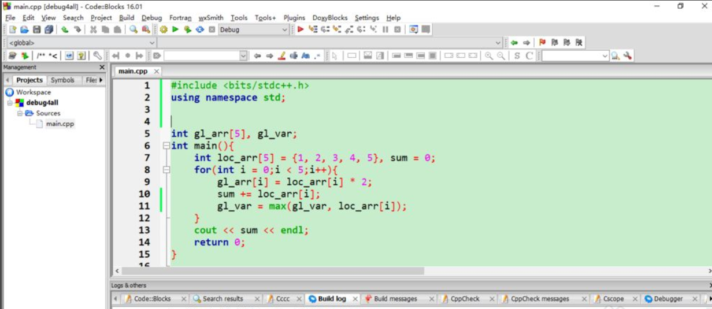Start debugger with red play icon

(x=301, y=29)
